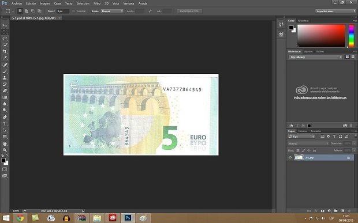Select the Move tool
This screenshot has height=223, width=358.
[x=5, y=25]
